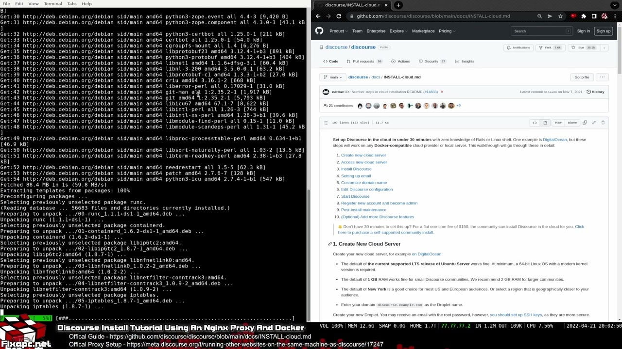Viewport: 622px width, 349px height.
Task: Switch to the Code tab
Action: [x=330, y=62]
